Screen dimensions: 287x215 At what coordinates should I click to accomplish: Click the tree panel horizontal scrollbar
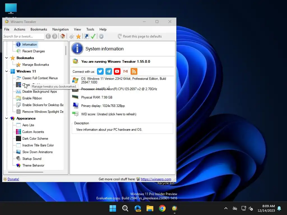pos(26,172)
